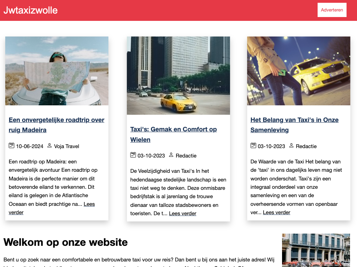Follow "Lees verder" on the Belang van Taxi's article

[x=276, y=212]
